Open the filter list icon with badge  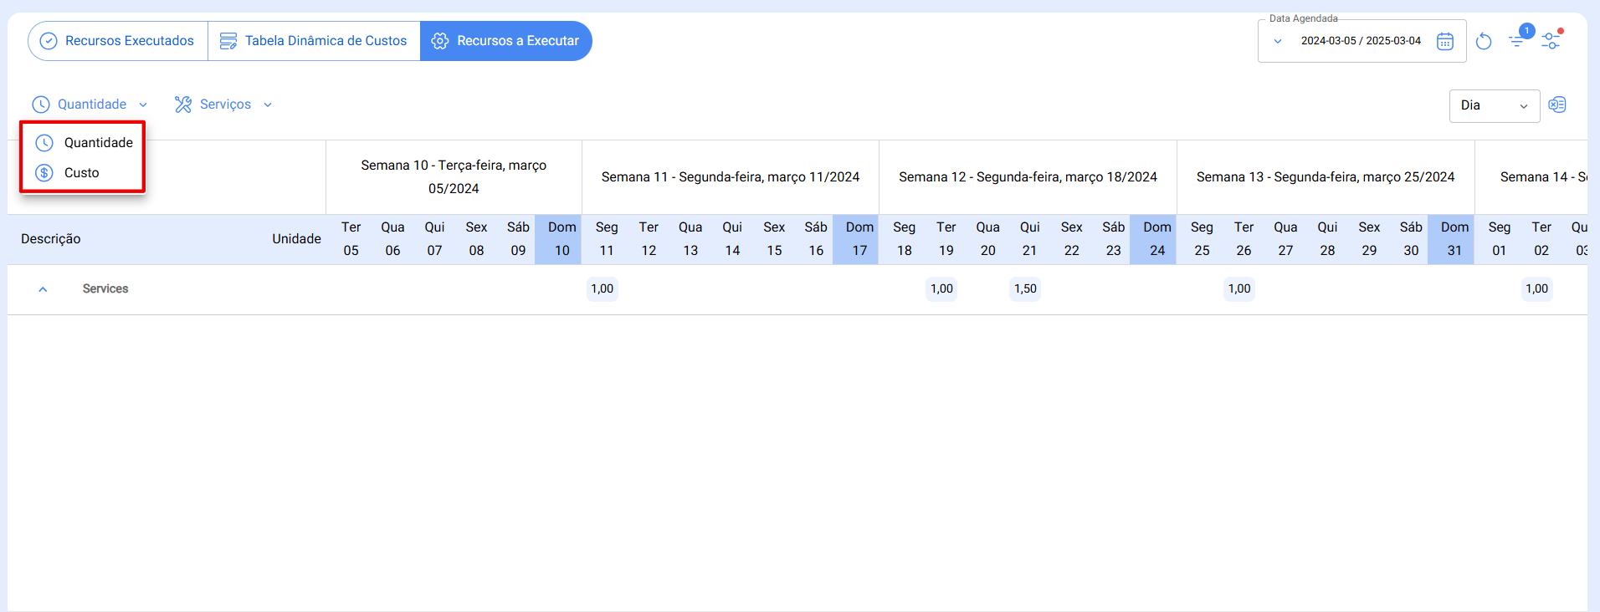tap(1518, 39)
